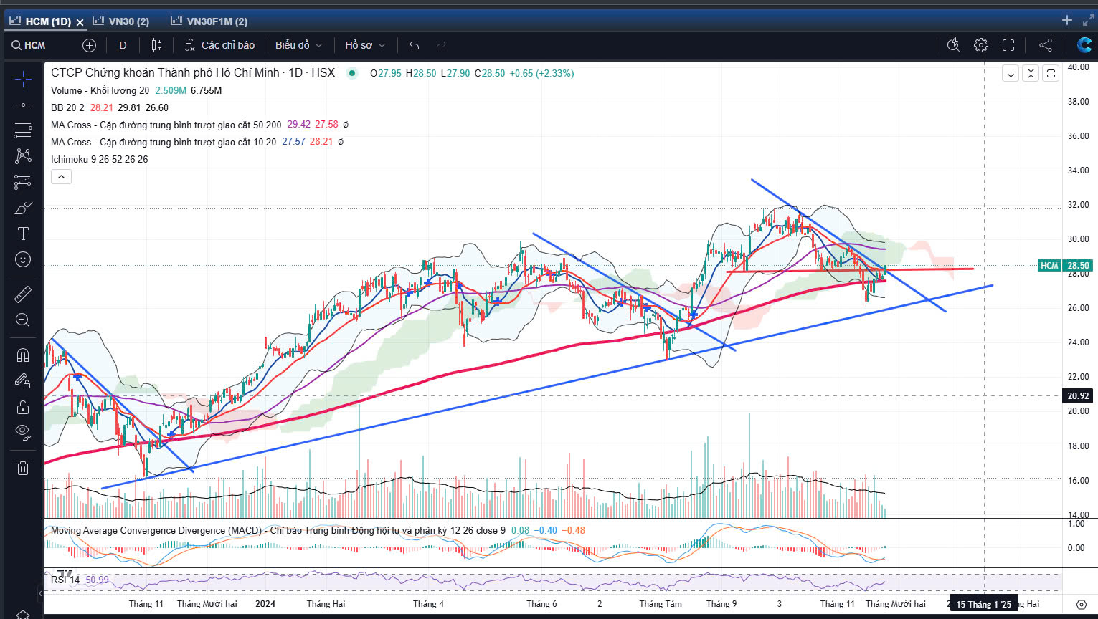This screenshot has width=1098, height=619.
Task: Select the MA Cross 50 200 legend
Action: pyautogui.click(x=166, y=125)
